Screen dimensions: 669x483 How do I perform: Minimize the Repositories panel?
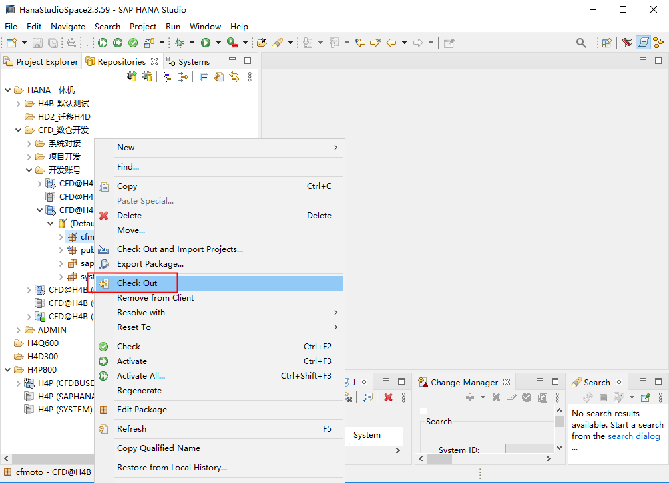(x=232, y=60)
